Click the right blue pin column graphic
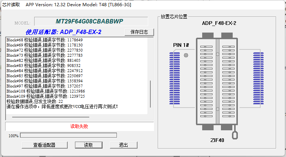 coord(258,78)
